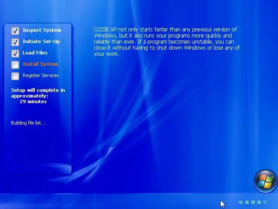
Task: Select the 'Inspect System' step label
Action: 42,30
